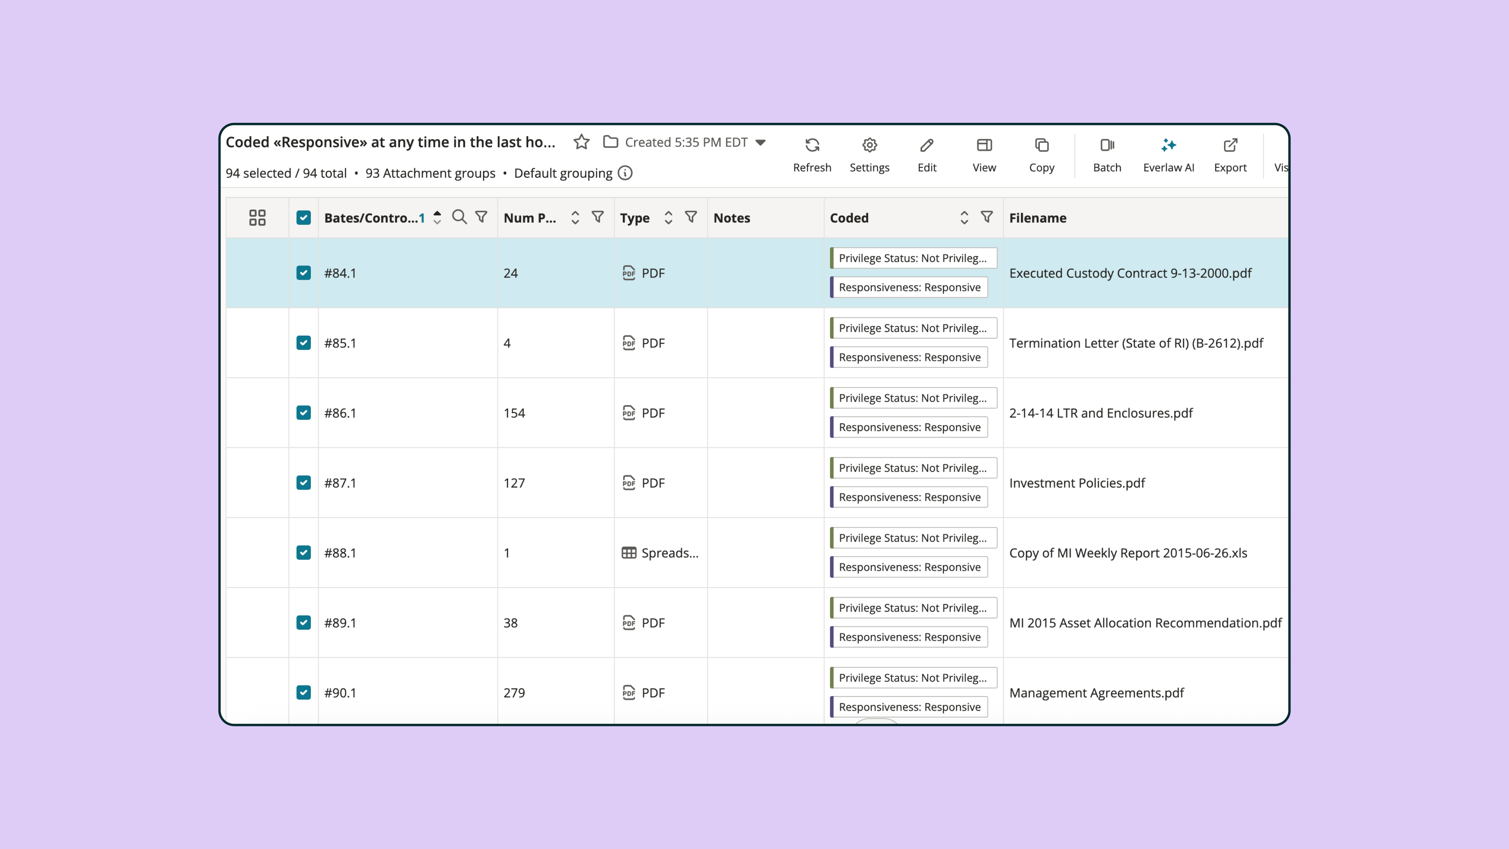Click PDF icon in row #90.1
This screenshot has height=849, width=1509.
pyautogui.click(x=629, y=693)
